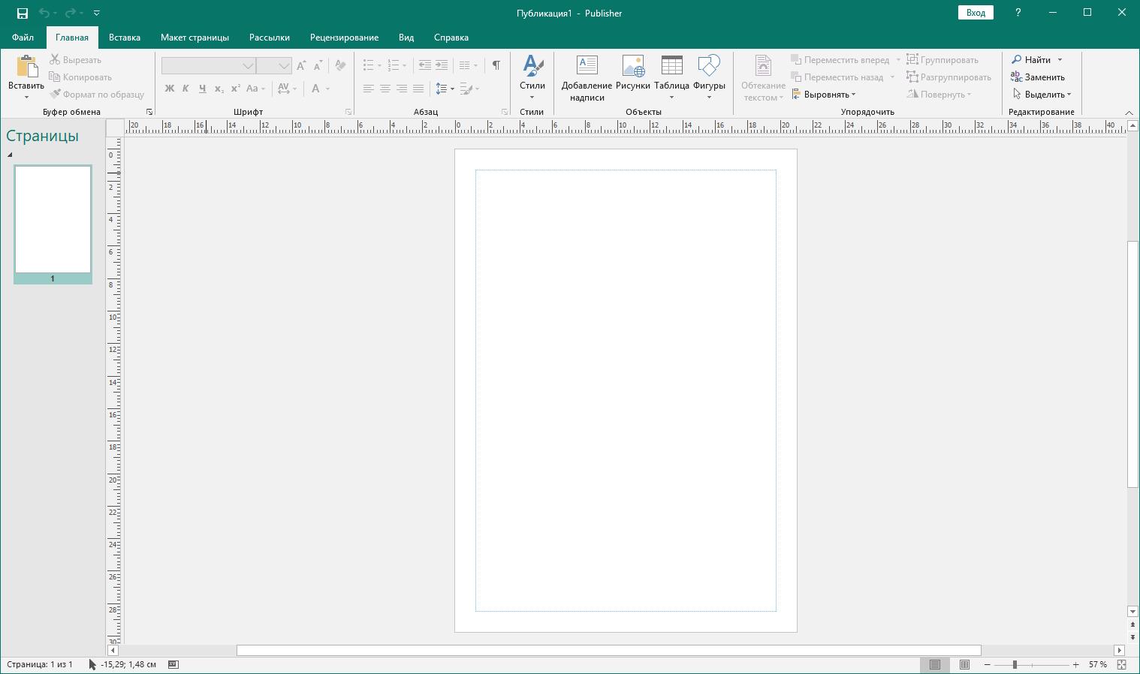Click the Paste (Вставить) clipboard icon
The width and height of the screenshot is (1140, 674).
coord(26,68)
